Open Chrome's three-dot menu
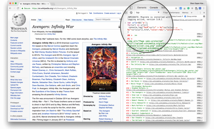 (204, 8)
